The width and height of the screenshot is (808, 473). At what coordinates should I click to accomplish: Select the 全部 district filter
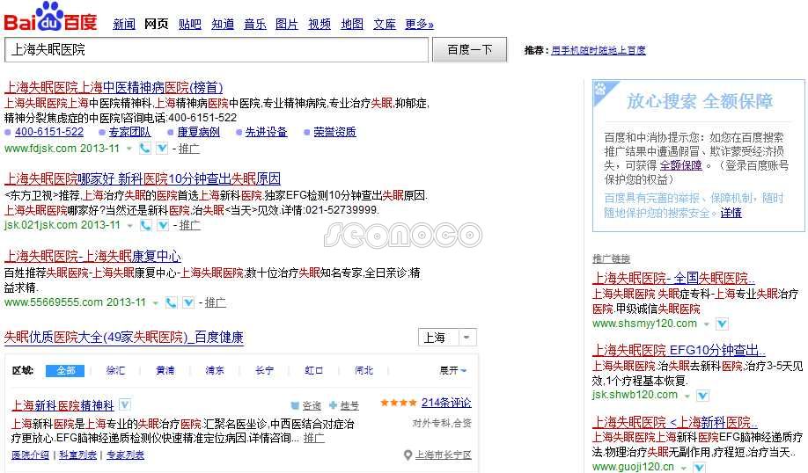(x=65, y=370)
